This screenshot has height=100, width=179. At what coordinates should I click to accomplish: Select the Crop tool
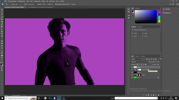[x=2, y=19]
